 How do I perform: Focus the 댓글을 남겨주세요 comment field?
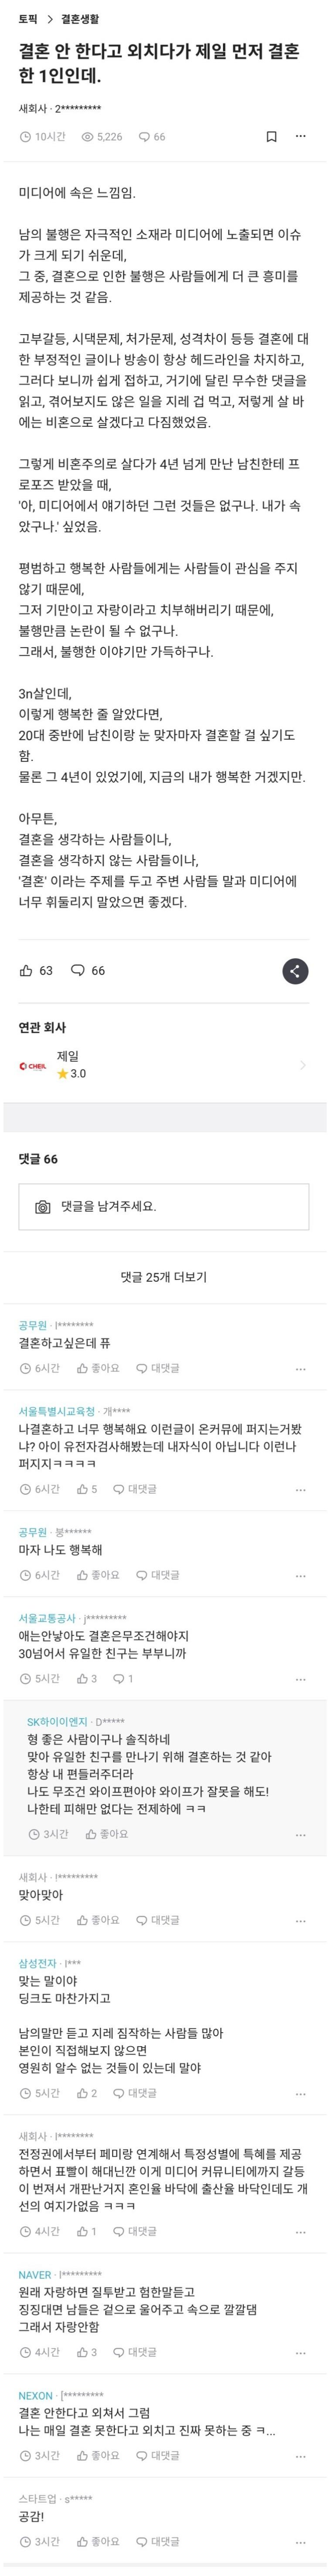coord(164,1207)
